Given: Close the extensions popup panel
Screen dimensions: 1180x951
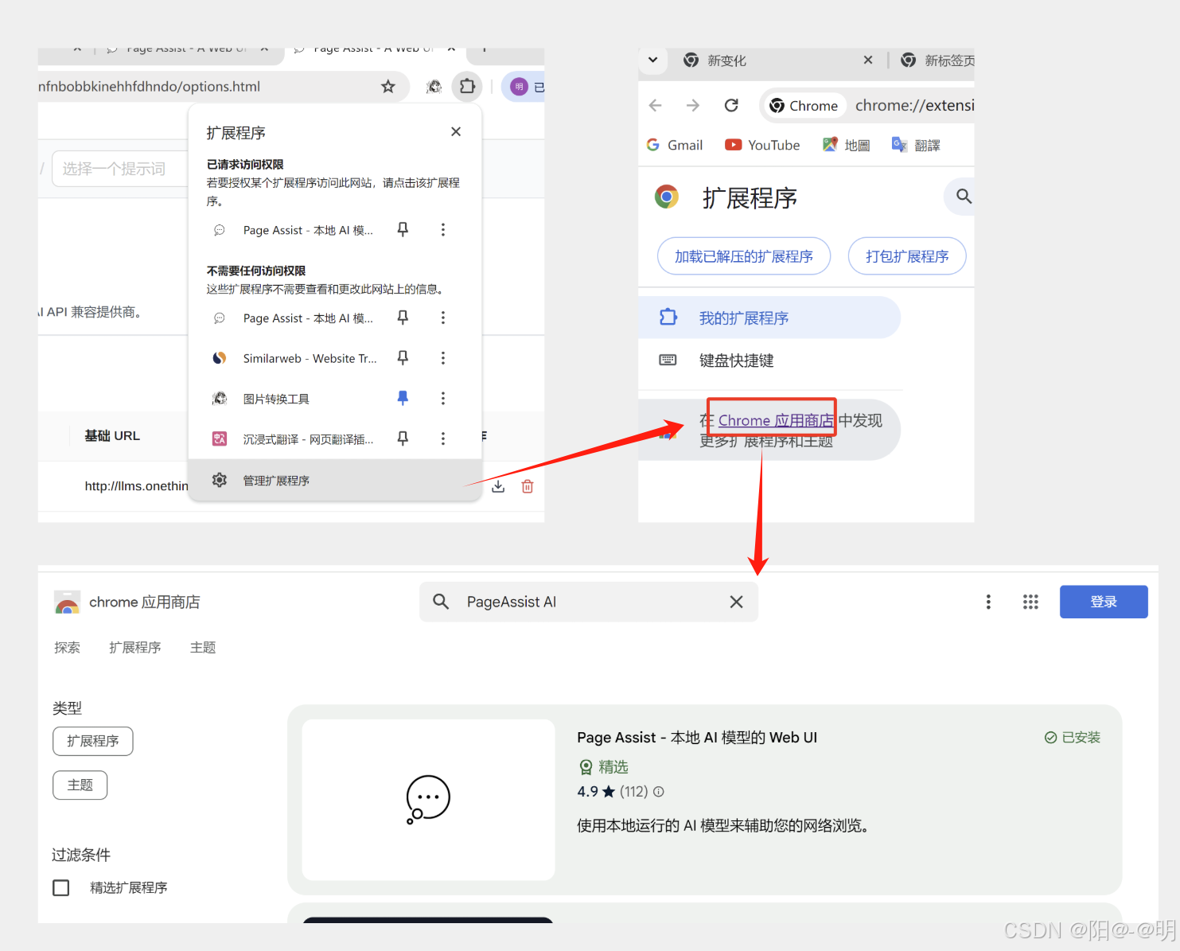Looking at the screenshot, I should coord(456,131).
